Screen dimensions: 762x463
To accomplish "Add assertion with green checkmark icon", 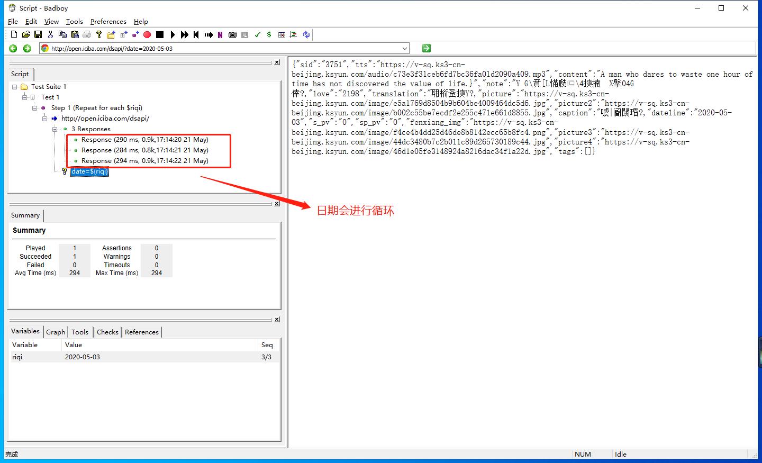I will tap(257, 34).
